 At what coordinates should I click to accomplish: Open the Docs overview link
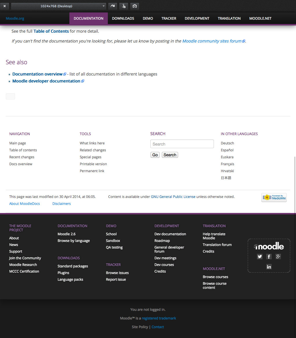(x=21, y=164)
